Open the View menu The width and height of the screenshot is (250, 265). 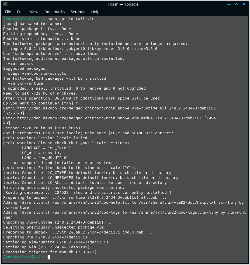point(34,12)
